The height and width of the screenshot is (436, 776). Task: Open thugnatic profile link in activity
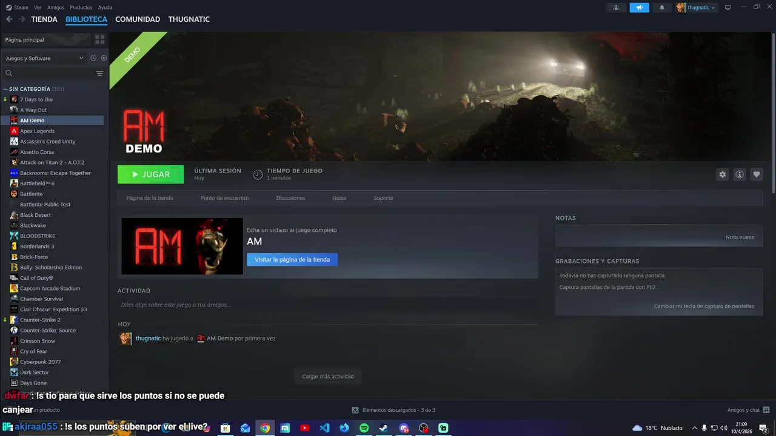[148, 339]
